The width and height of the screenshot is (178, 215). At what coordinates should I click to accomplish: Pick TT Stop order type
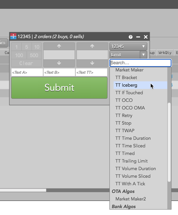(x=140, y=123)
